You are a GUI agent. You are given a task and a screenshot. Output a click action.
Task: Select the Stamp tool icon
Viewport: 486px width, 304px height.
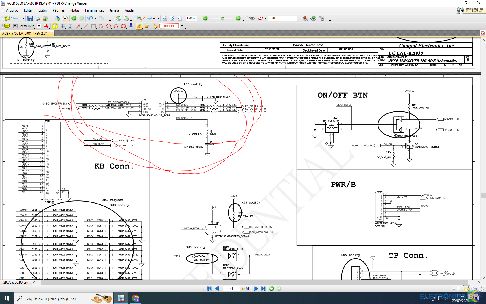(x=155, y=26)
